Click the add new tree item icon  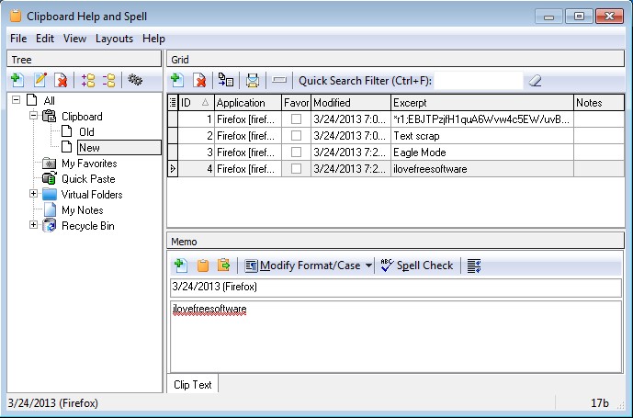coord(17,81)
